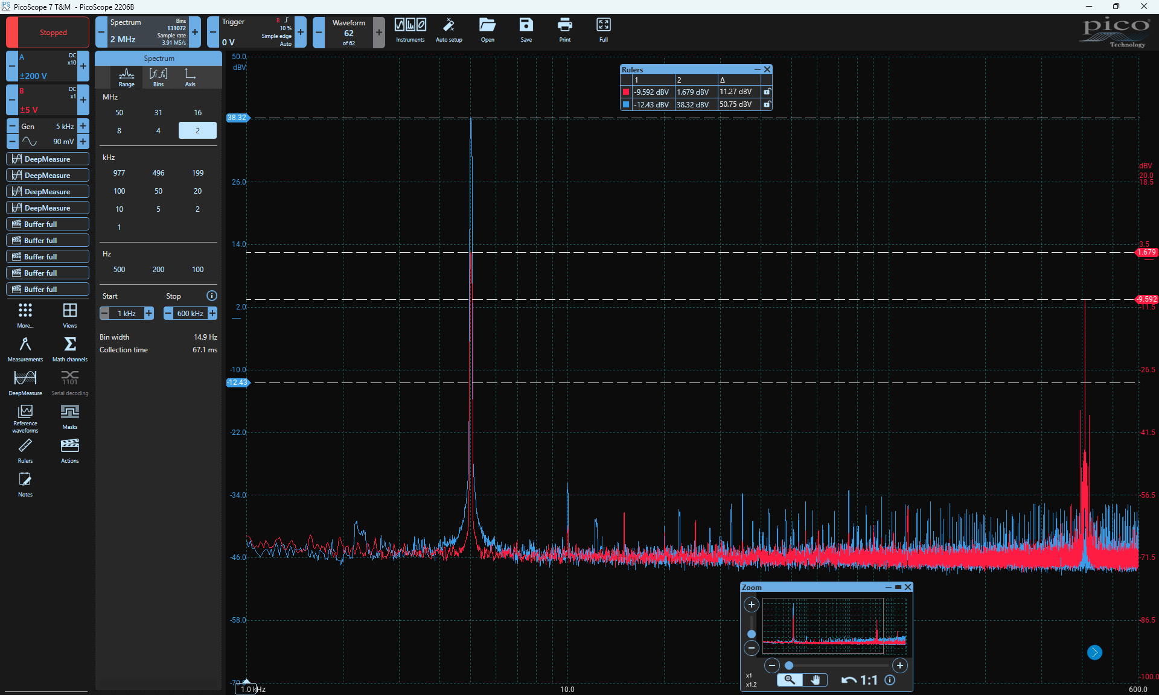Open the Actions tool

point(70,451)
